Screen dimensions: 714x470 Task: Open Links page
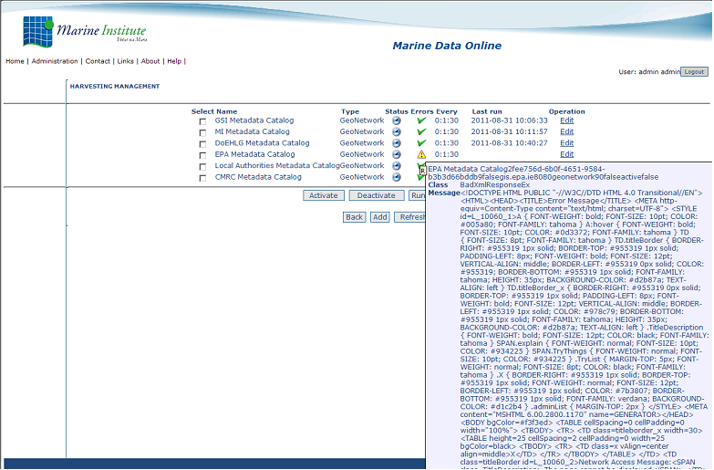[125, 61]
